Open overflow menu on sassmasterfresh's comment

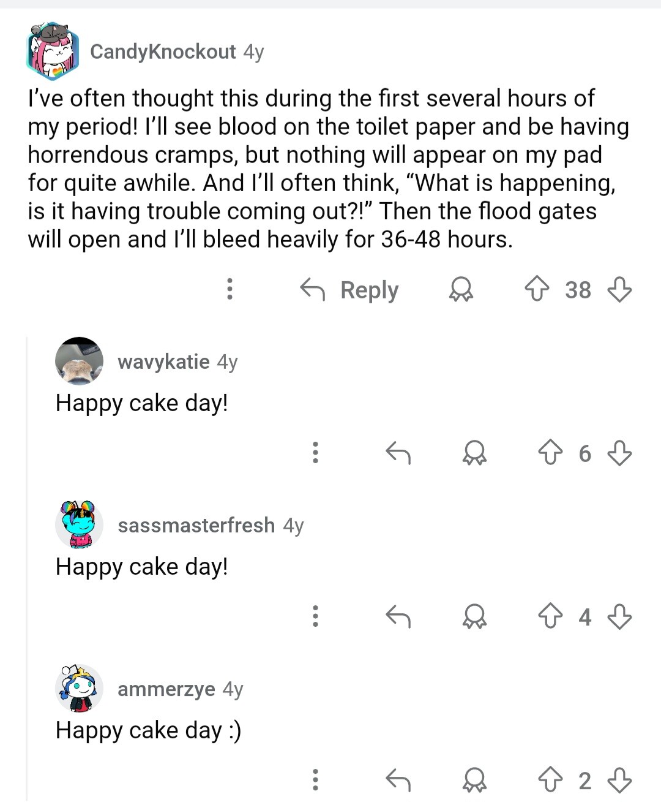(x=315, y=616)
